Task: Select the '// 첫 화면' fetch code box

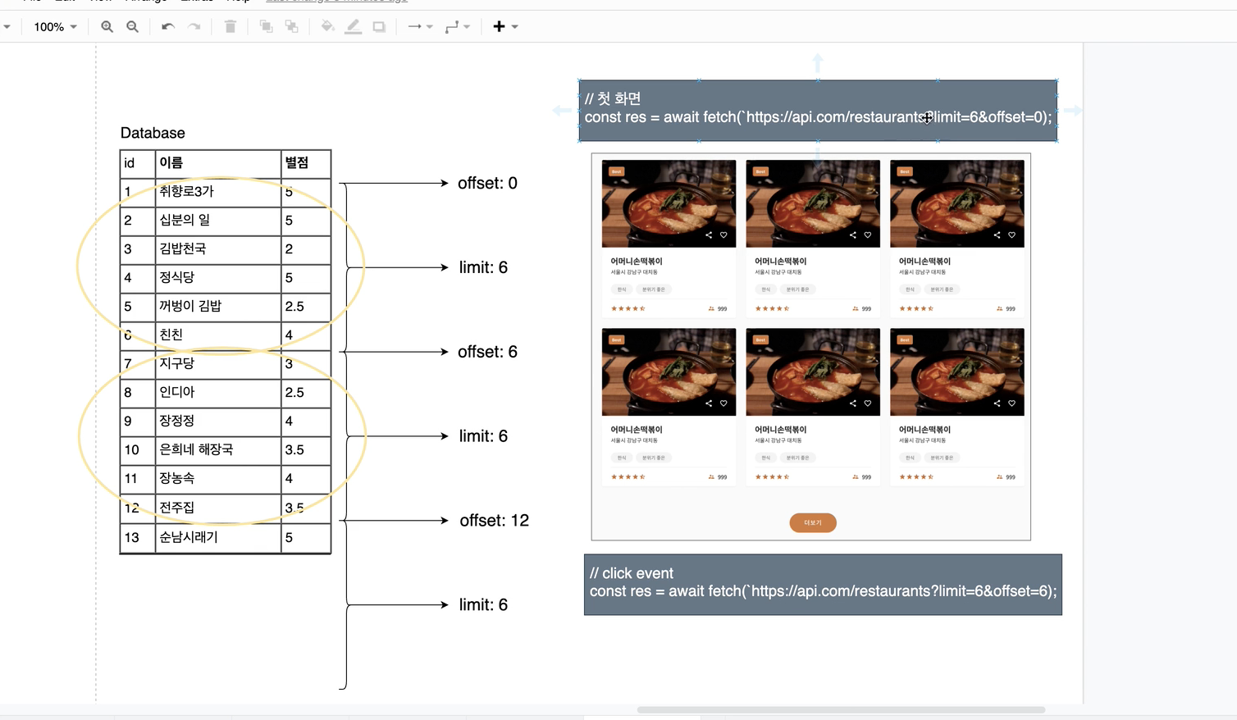Action: pos(818,111)
